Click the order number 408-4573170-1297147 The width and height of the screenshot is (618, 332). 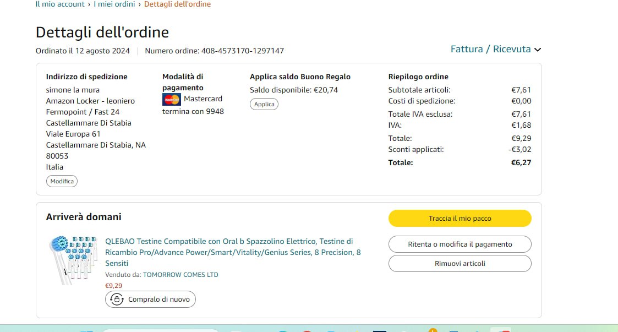pyautogui.click(x=242, y=51)
